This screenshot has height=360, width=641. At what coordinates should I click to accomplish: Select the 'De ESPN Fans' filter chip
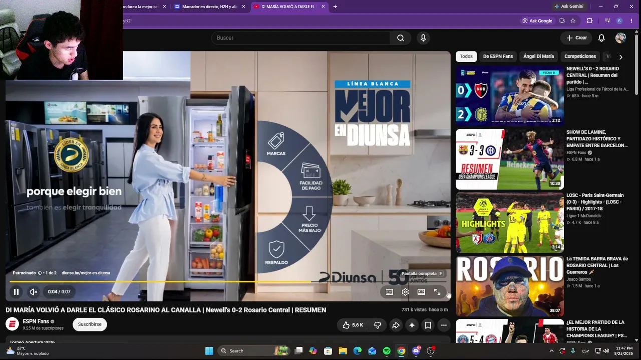[x=498, y=56]
